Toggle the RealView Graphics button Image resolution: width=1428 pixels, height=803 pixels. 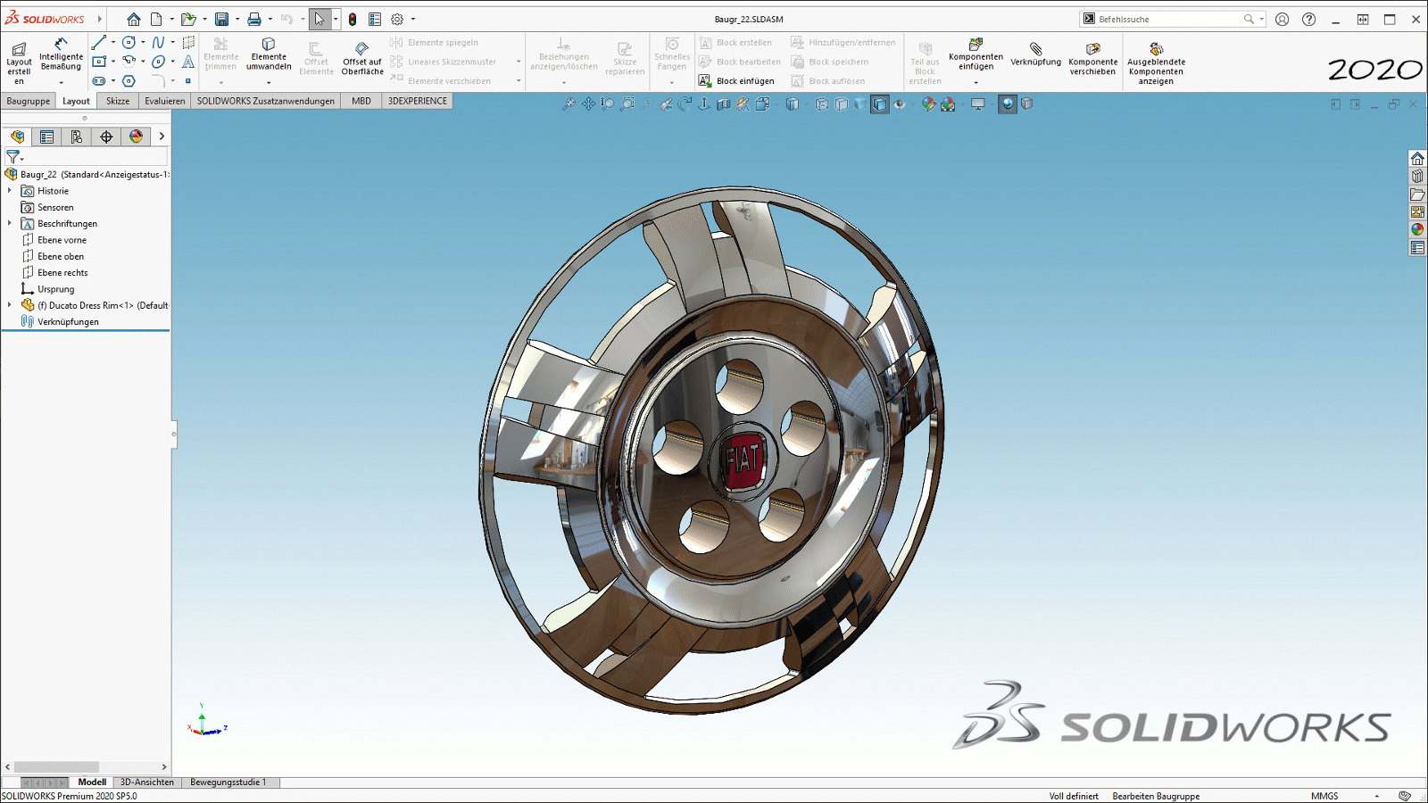point(1008,104)
